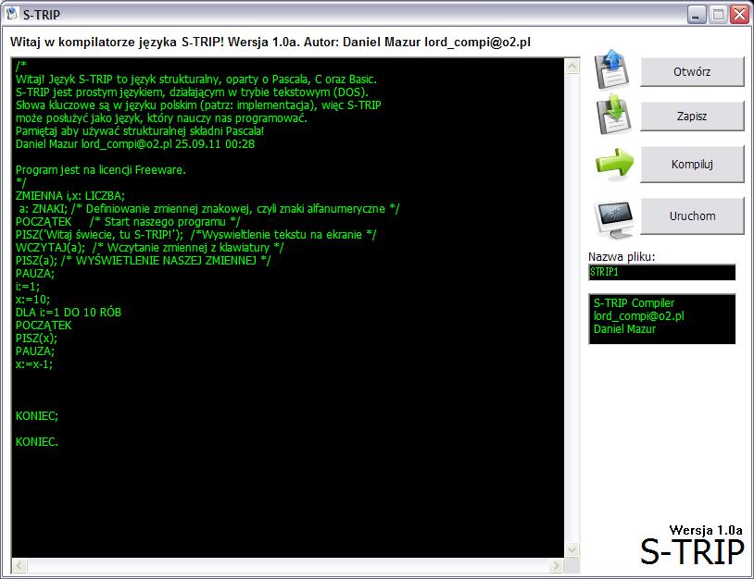Maximize the S-TRIP window

(x=717, y=15)
